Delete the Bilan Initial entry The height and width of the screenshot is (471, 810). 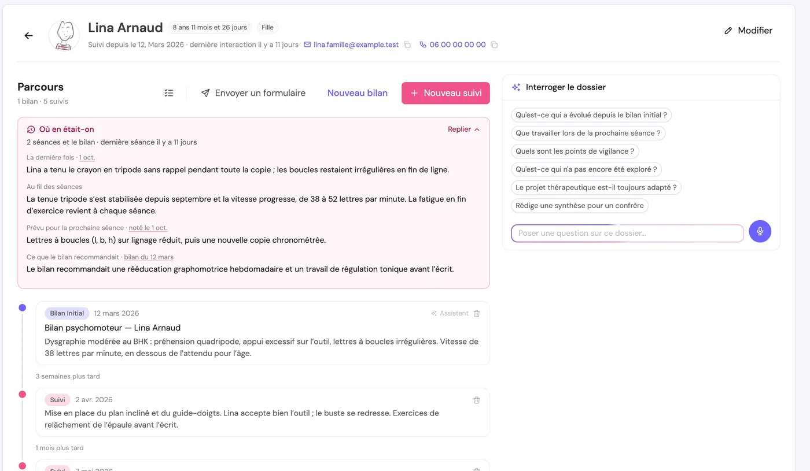coord(477,313)
